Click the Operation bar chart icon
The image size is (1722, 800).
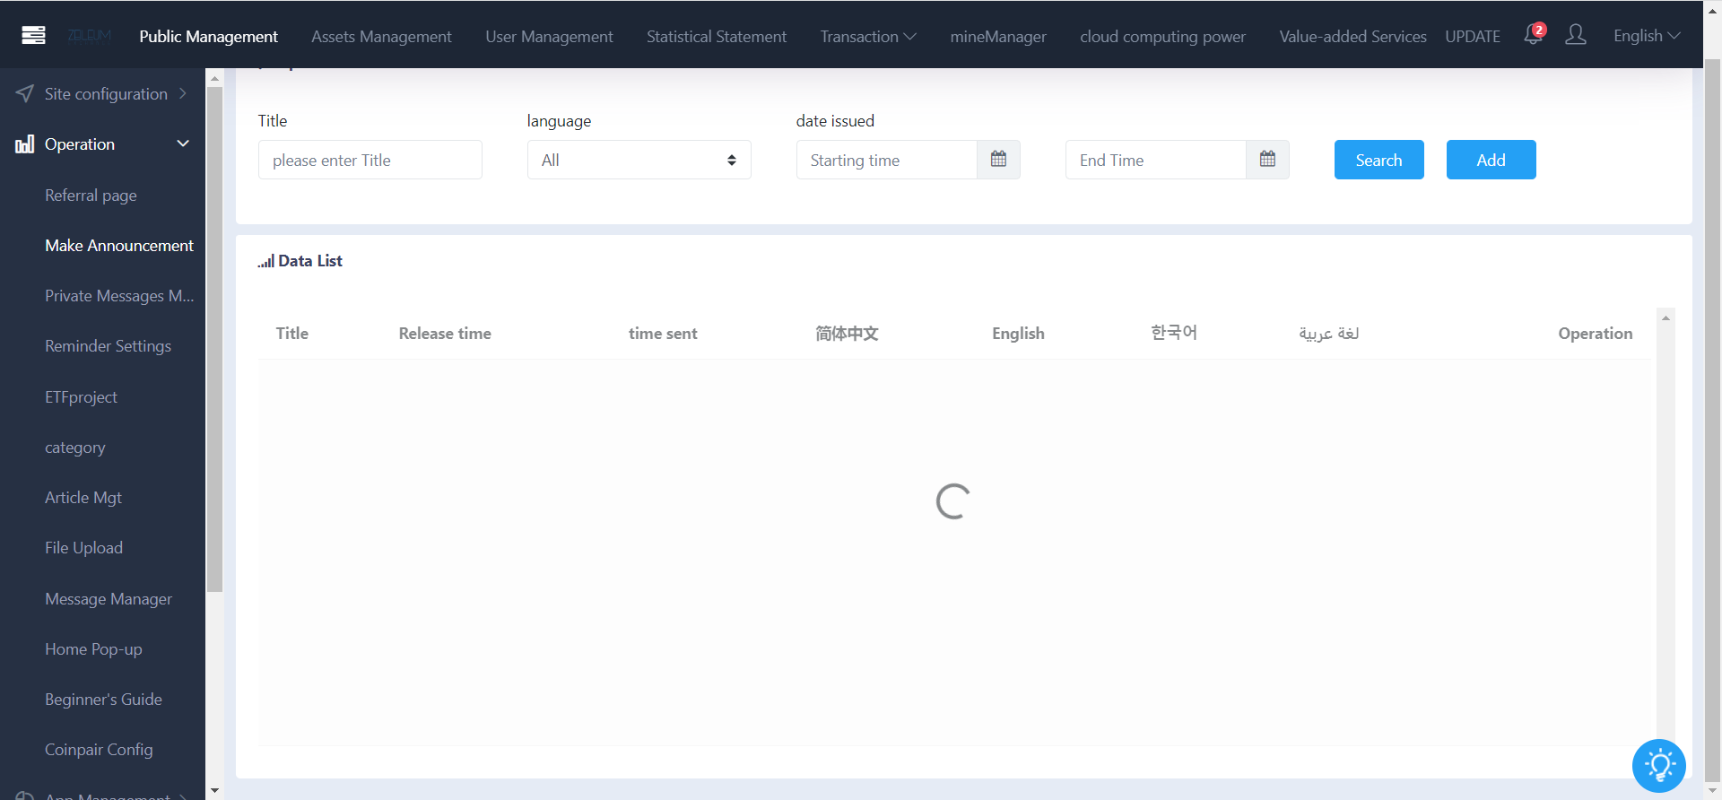pos(25,143)
